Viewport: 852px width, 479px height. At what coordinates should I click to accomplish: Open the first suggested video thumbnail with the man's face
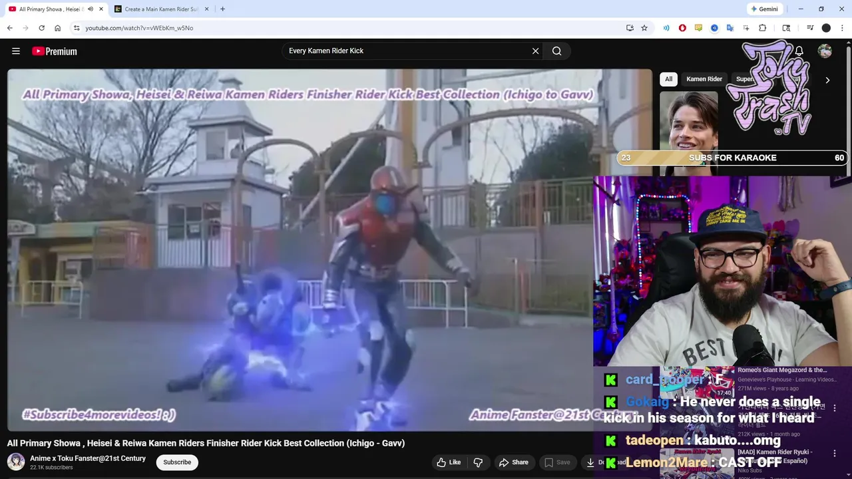[x=689, y=133]
